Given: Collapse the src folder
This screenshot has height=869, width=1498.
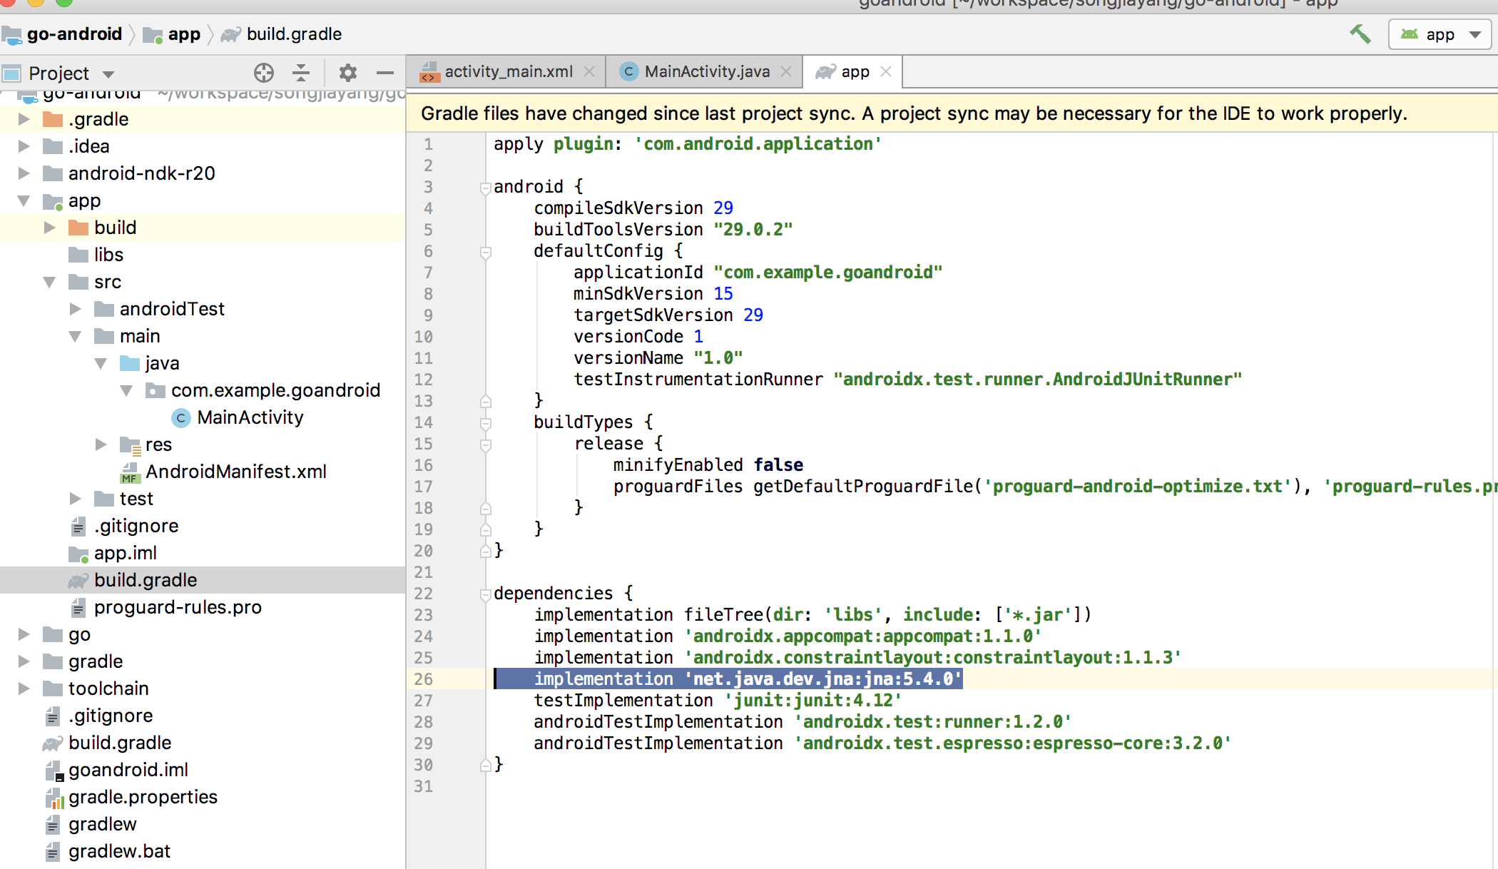Looking at the screenshot, I should (x=50, y=282).
